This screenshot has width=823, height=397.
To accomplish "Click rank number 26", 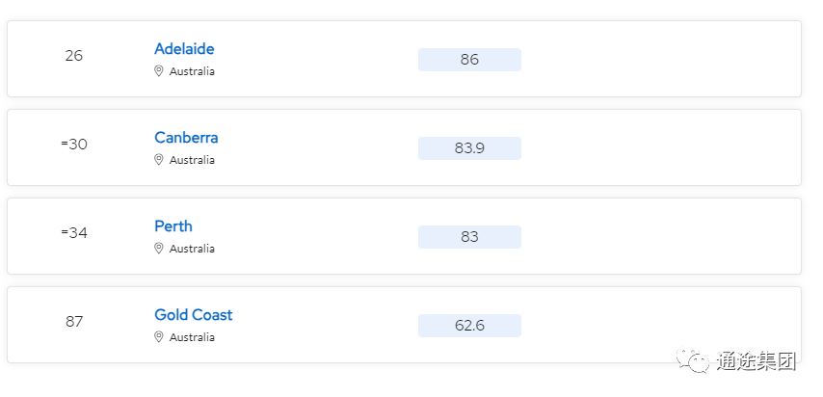I will 74,56.
